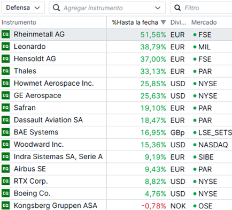Click the Divi... column header
The width and height of the screenshot is (232, 210).
tap(178, 22)
